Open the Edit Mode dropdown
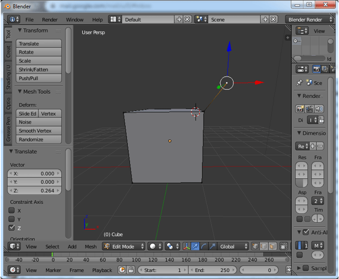This screenshot has width=339, height=279. coord(124,246)
